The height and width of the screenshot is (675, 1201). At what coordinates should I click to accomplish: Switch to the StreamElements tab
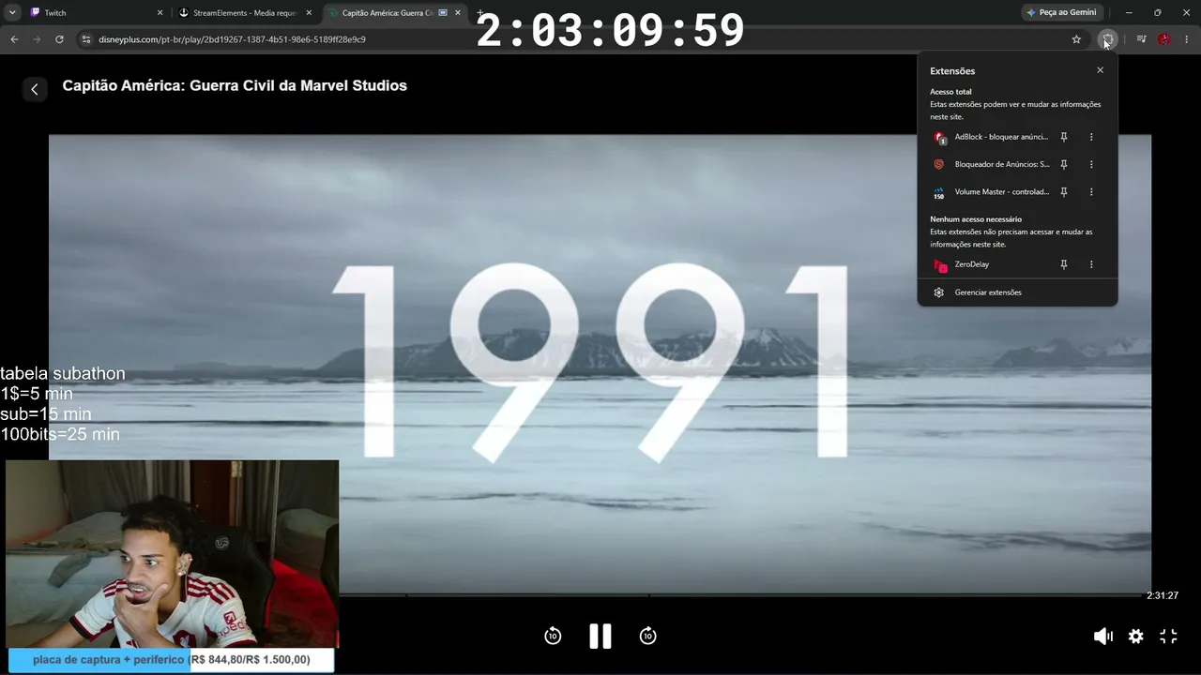246,13
